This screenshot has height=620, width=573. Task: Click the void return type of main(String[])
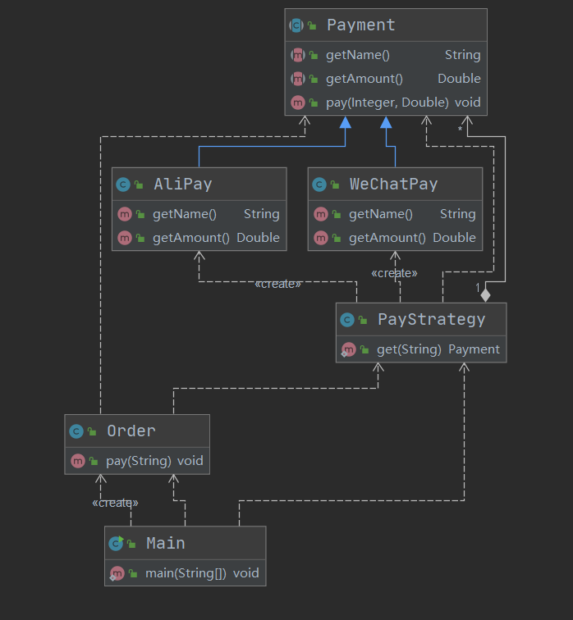pos(246,573)
